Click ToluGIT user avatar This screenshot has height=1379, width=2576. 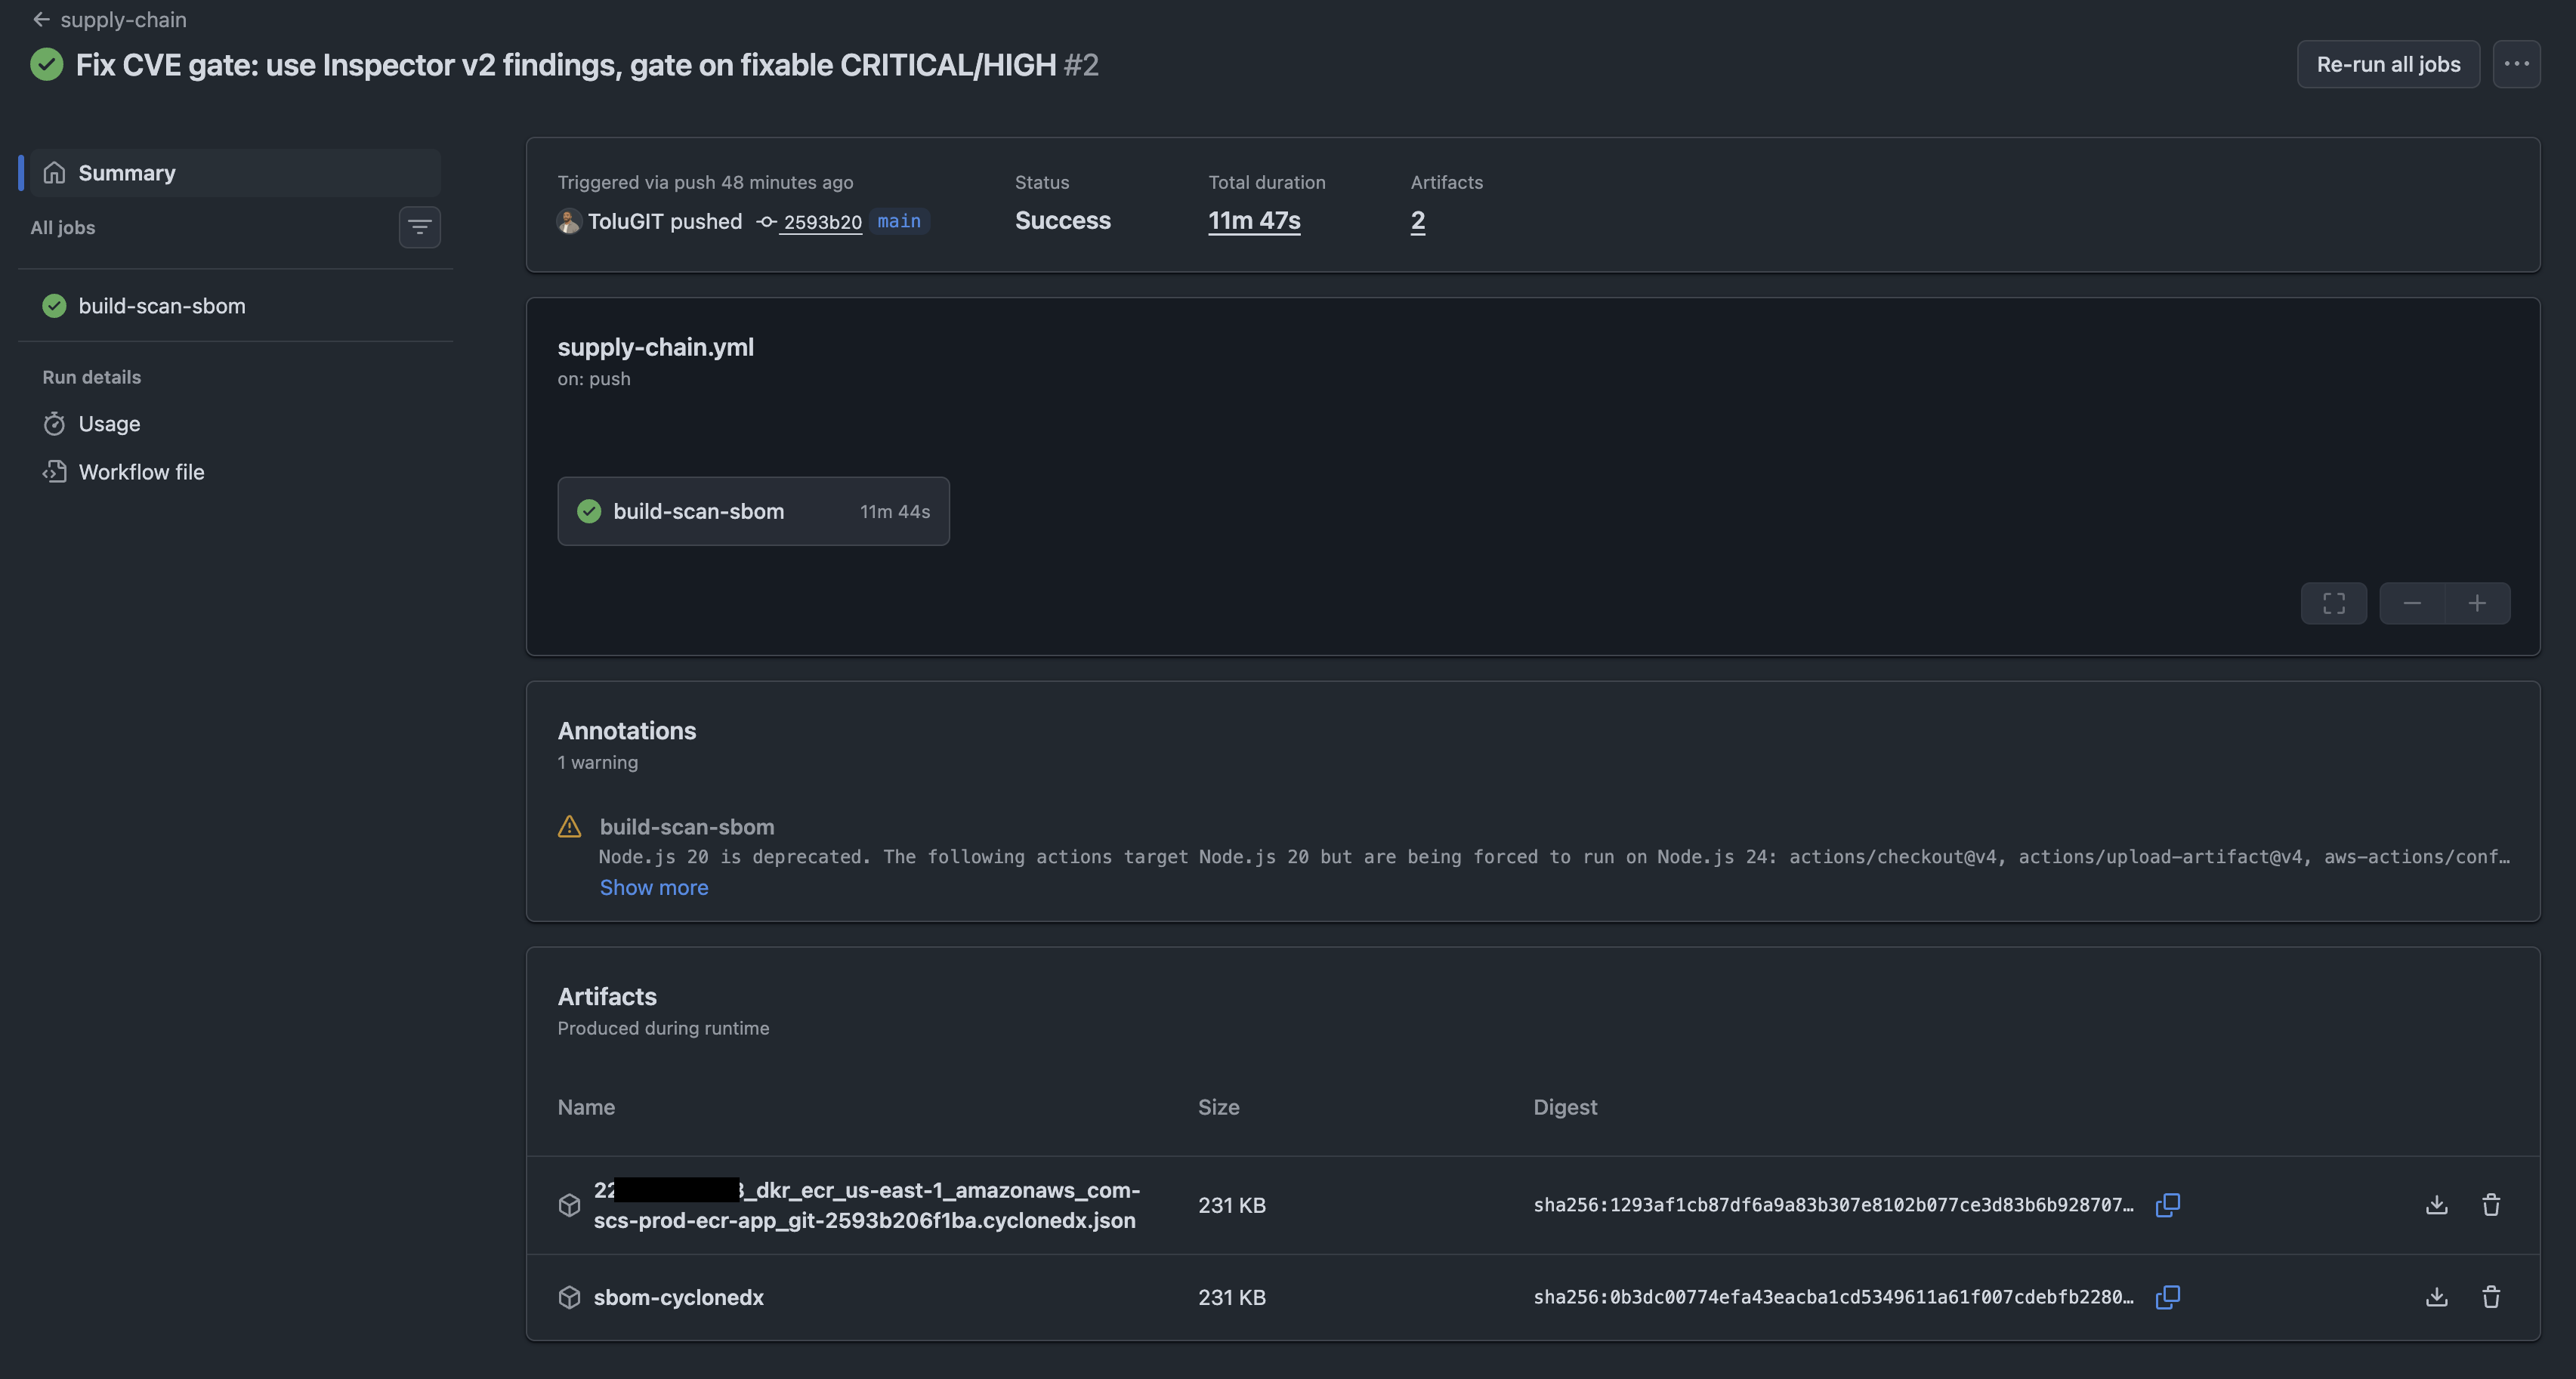[569, 221]
